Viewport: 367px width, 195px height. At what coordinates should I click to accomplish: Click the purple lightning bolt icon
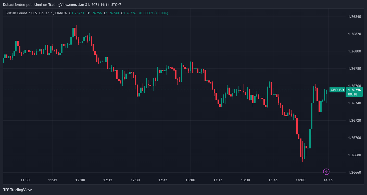(326, 172)
